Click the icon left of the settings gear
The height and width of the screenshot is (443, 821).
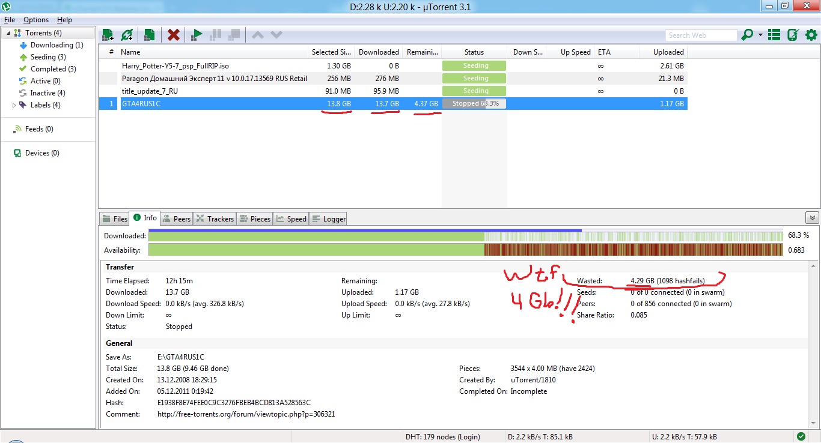793,35
